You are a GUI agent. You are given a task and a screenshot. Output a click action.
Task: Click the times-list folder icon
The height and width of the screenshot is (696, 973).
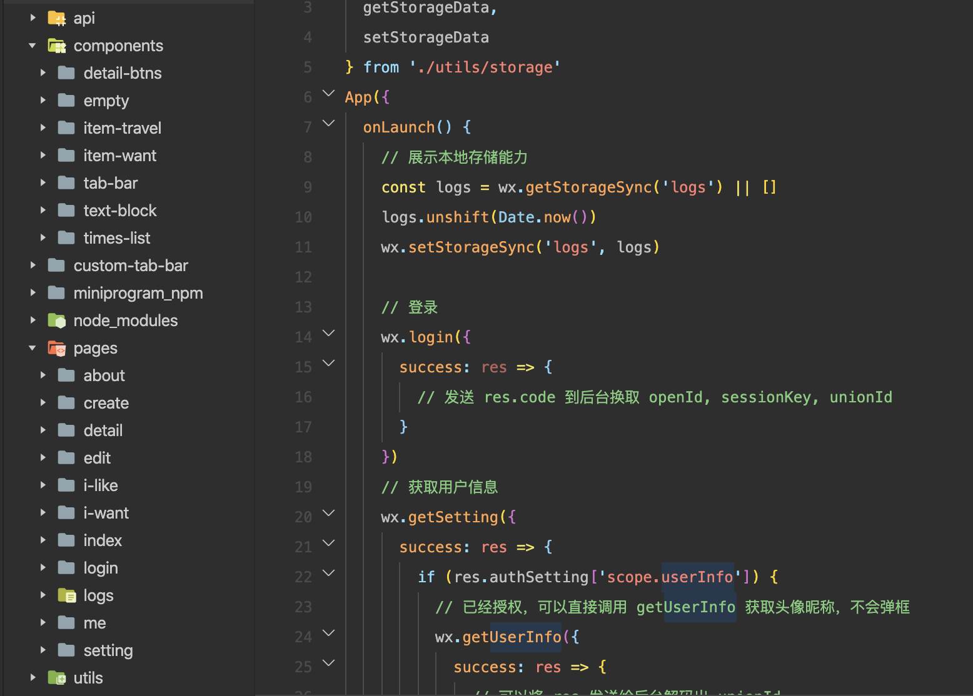[66, 238]
